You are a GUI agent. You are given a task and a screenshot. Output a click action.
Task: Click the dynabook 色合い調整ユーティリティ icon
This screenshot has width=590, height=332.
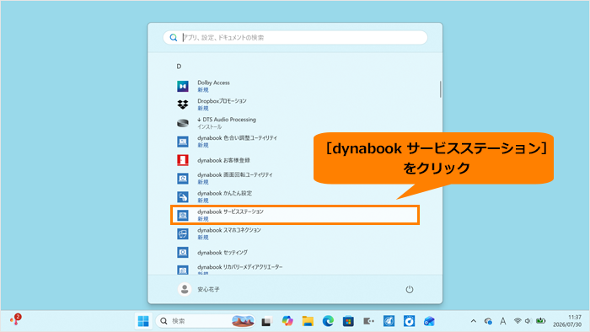[x=183, y=142]
